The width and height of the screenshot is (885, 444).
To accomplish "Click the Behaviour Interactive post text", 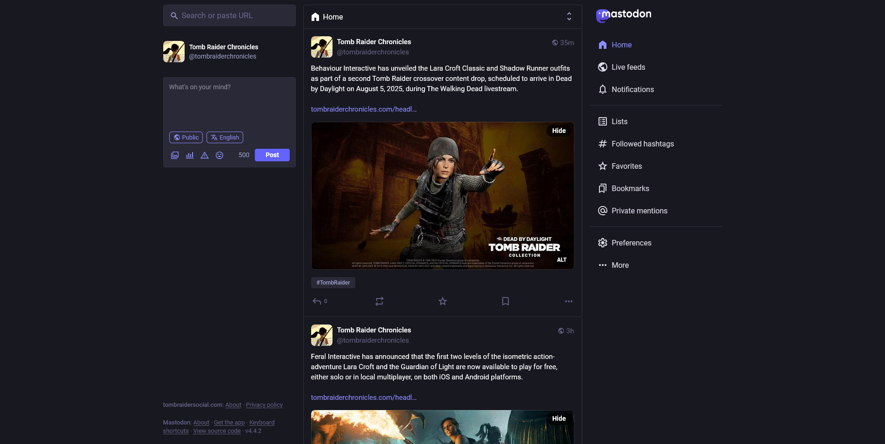I will point(441,79).
